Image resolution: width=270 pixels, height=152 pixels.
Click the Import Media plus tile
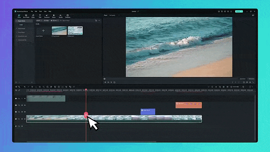point(44,31)
